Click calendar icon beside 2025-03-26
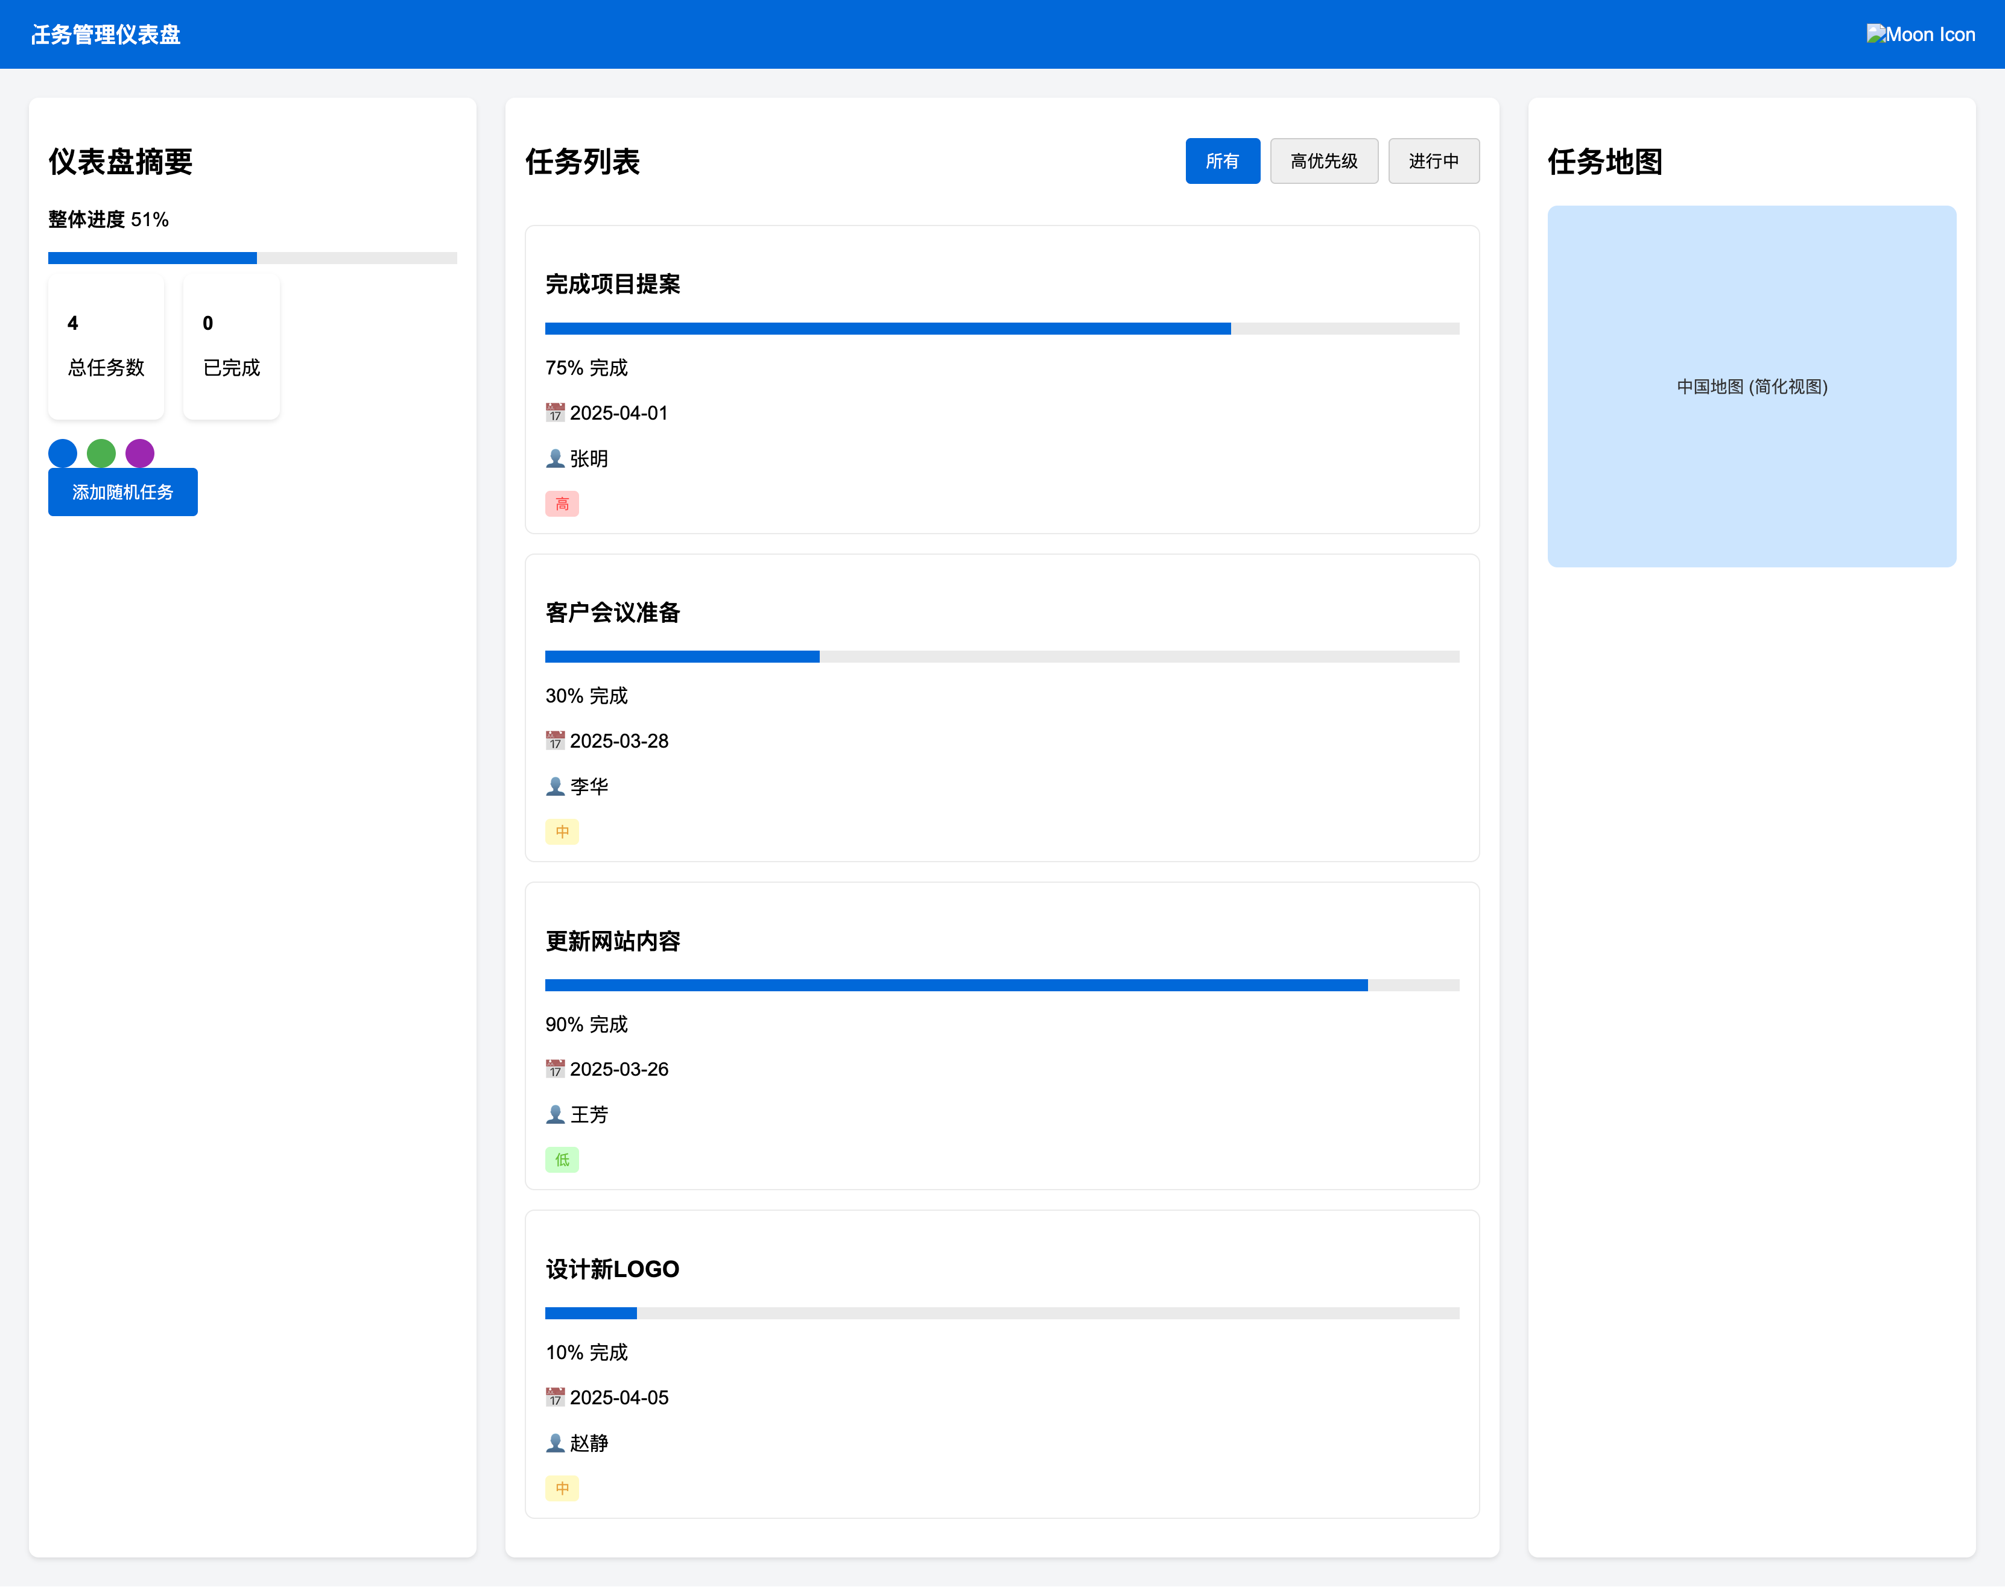Screen dimensions: 2005x1587 555,1068
